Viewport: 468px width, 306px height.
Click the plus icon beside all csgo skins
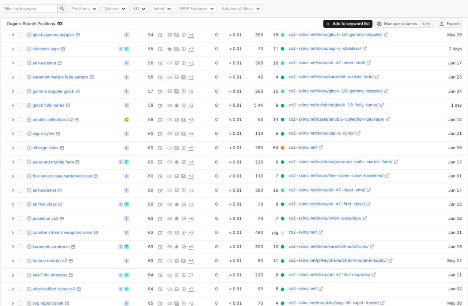29,148
